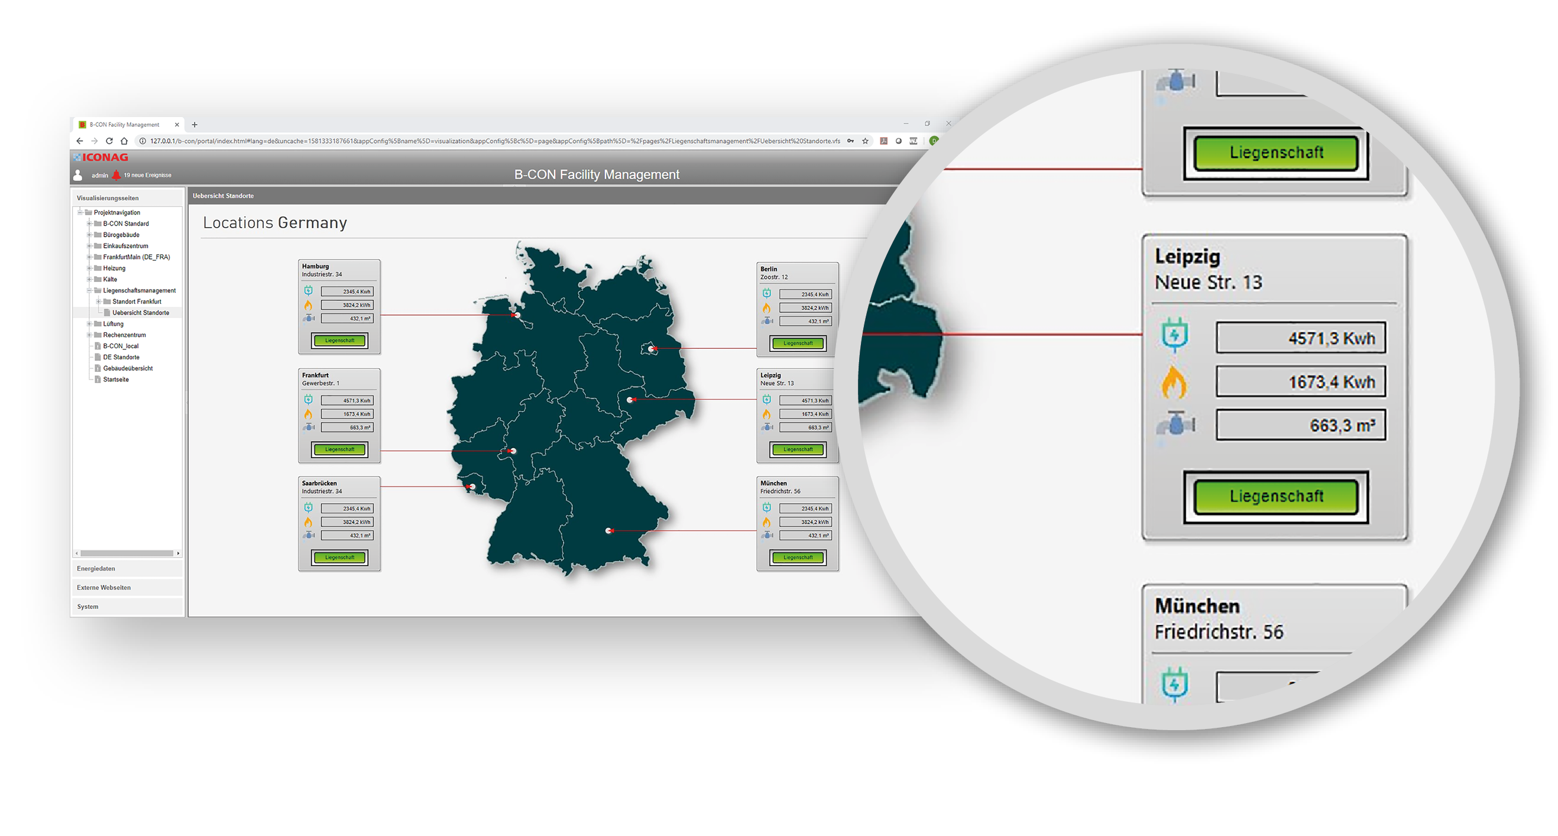The image size is (1558, 836).
Task: Open the System sidebar section
Action: (x=88, y=607)
